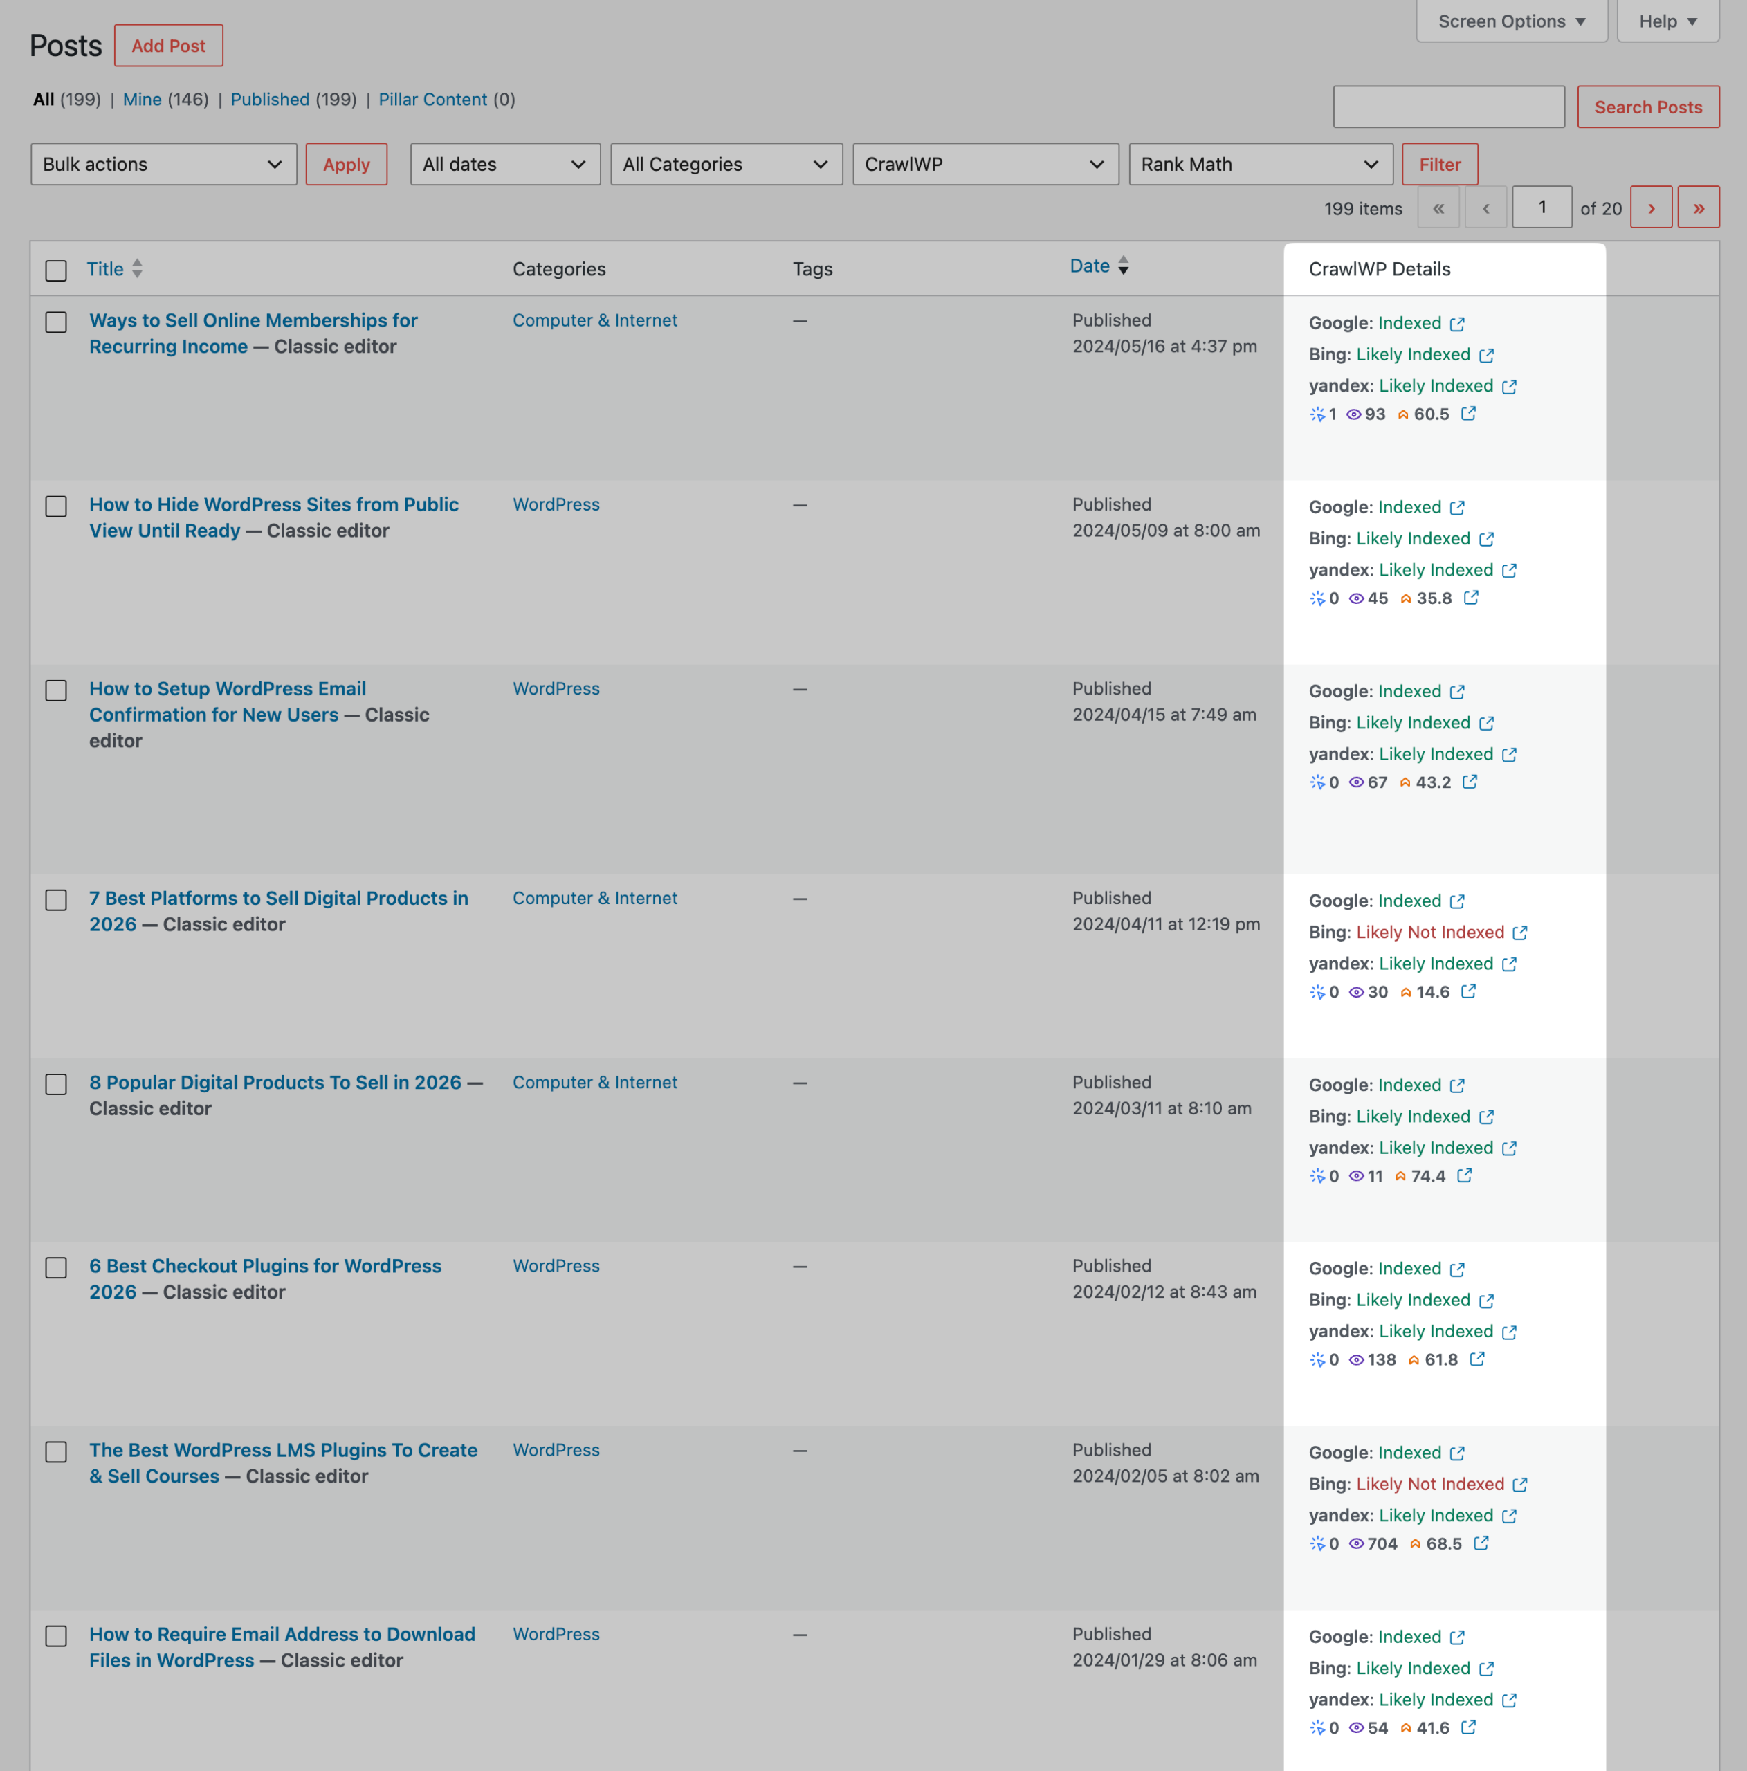Image resolution: width=1747 pixels, height=1771 pixels.
Task: Show Published posts view
Action: click(271, 99)
